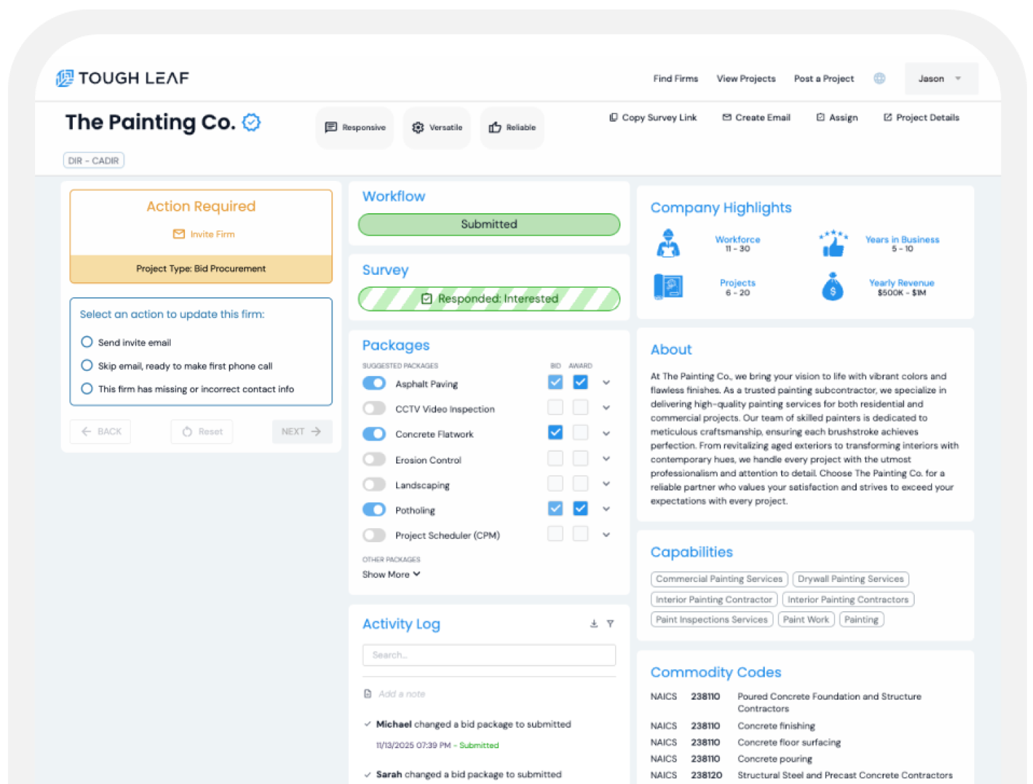Select missing or incorrect contact info option
Screen dimensions: 1033x784
tap(86, 388)
